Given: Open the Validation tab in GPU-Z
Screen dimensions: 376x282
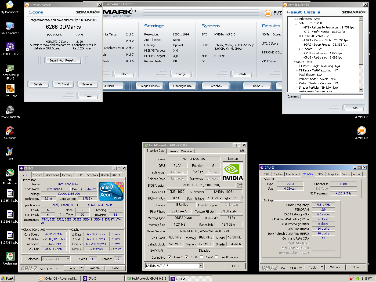Looking at the screenshot, I should click(187, 151).
